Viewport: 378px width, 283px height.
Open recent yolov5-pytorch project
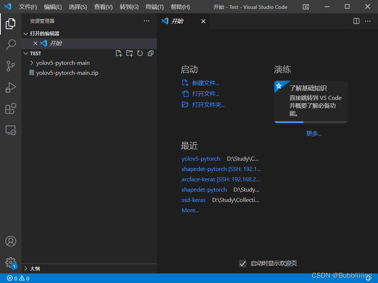click(200, 159)
